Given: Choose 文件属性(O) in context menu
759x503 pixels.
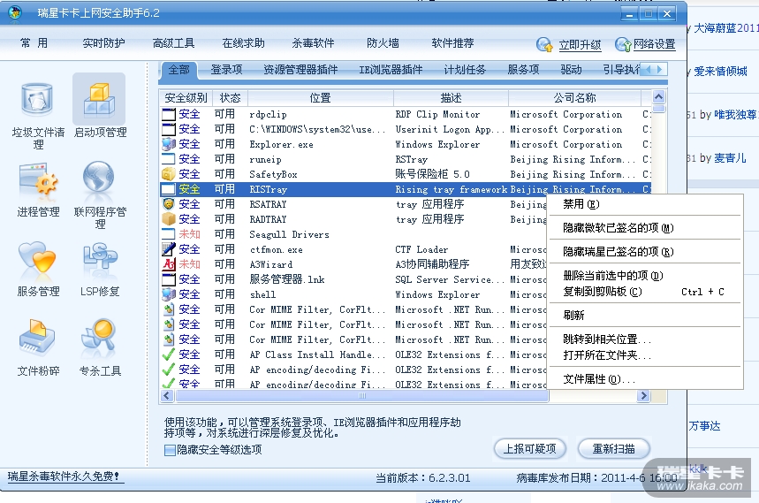Looking at the screenshot, I should (645, 379).
